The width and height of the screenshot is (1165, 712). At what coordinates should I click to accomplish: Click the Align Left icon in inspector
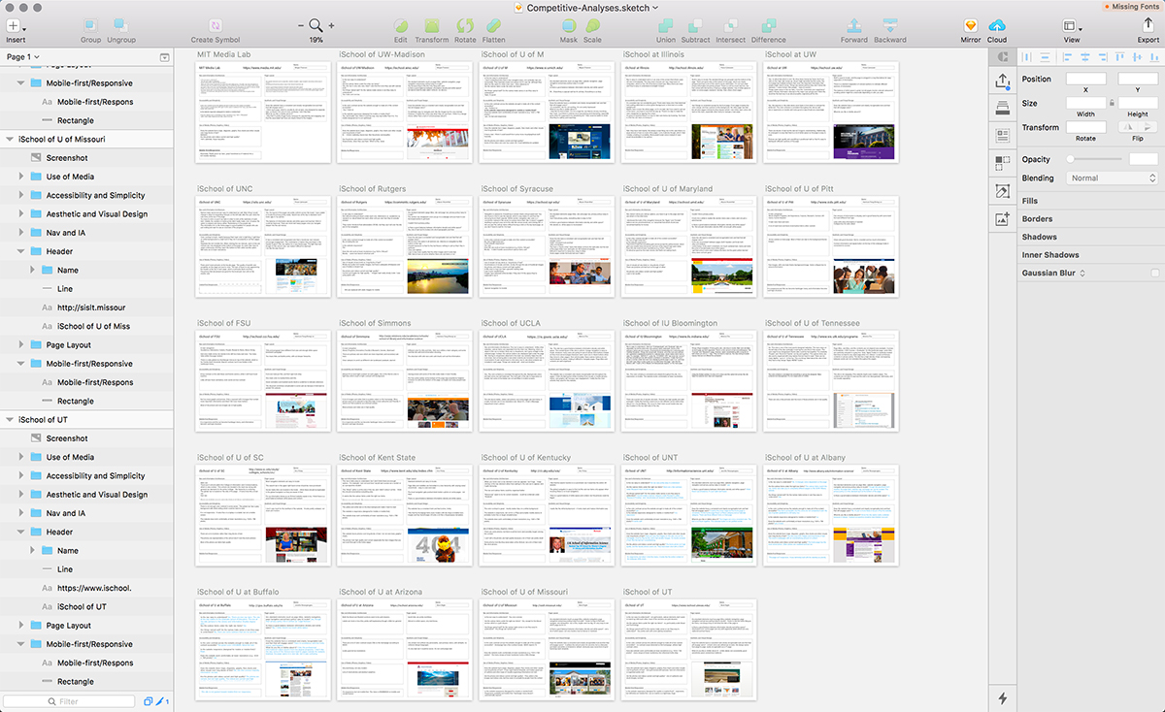click(1068, 57)
